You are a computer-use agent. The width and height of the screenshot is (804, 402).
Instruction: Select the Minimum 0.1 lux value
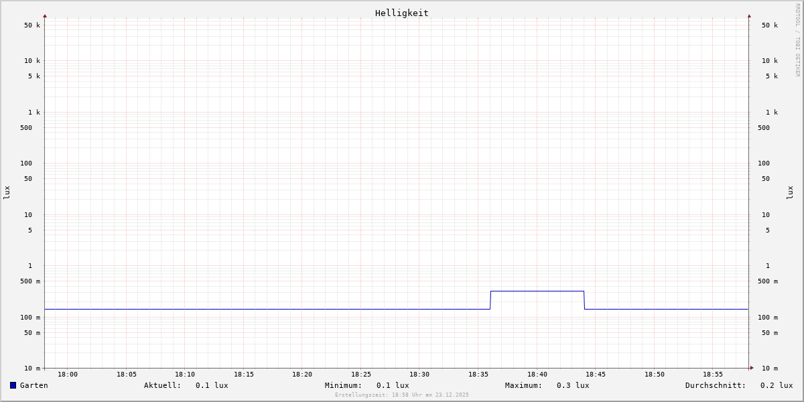(393, 385)
